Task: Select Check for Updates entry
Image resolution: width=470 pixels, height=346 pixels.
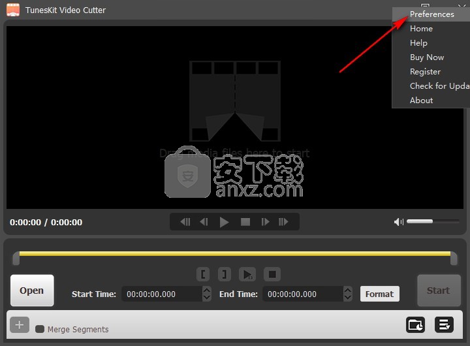Action: [431, 86]
